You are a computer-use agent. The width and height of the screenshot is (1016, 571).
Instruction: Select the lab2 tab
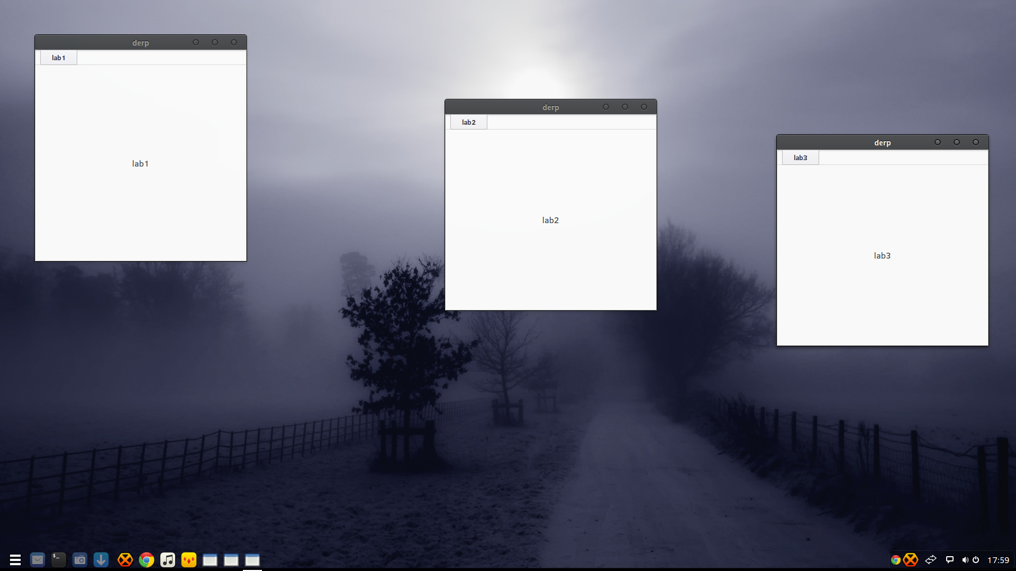tap(469, 122)
